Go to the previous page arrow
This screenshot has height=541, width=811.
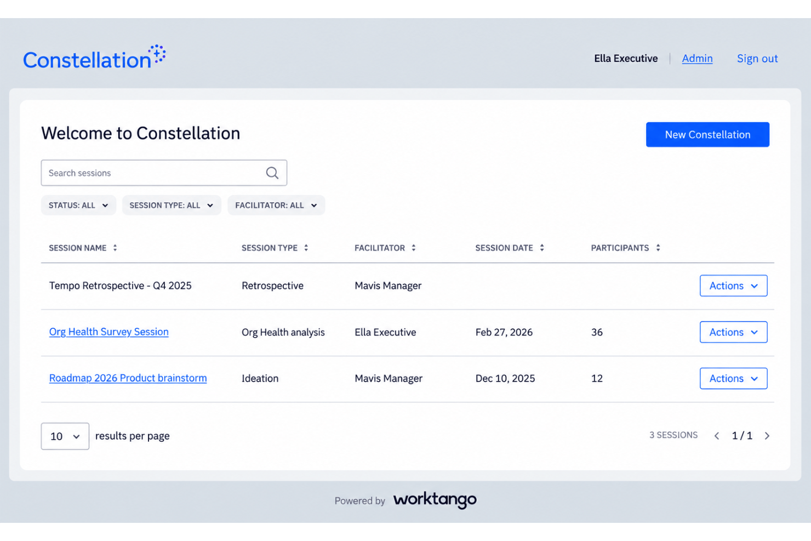coord(717,436)
